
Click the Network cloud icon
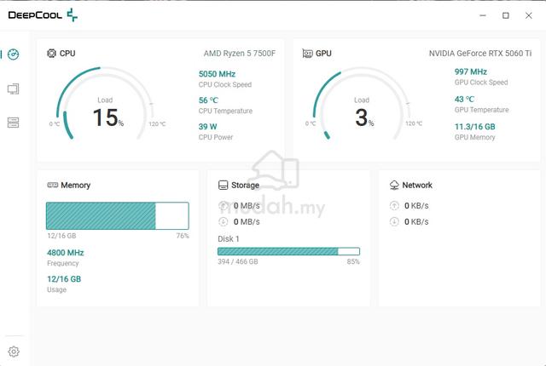(394, 185)
